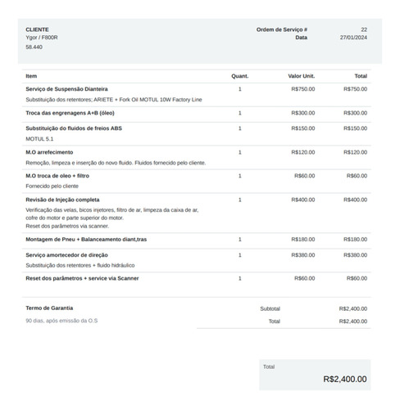Screen dimensions: 400x409
Task: Click the date 27/01/2024
Action: (x=353, y=38)
